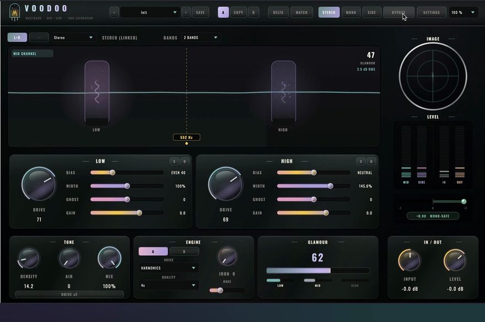This screenshot has width=485, height=322.
Task: Solo the High band
Action: (x=361, y=161)
